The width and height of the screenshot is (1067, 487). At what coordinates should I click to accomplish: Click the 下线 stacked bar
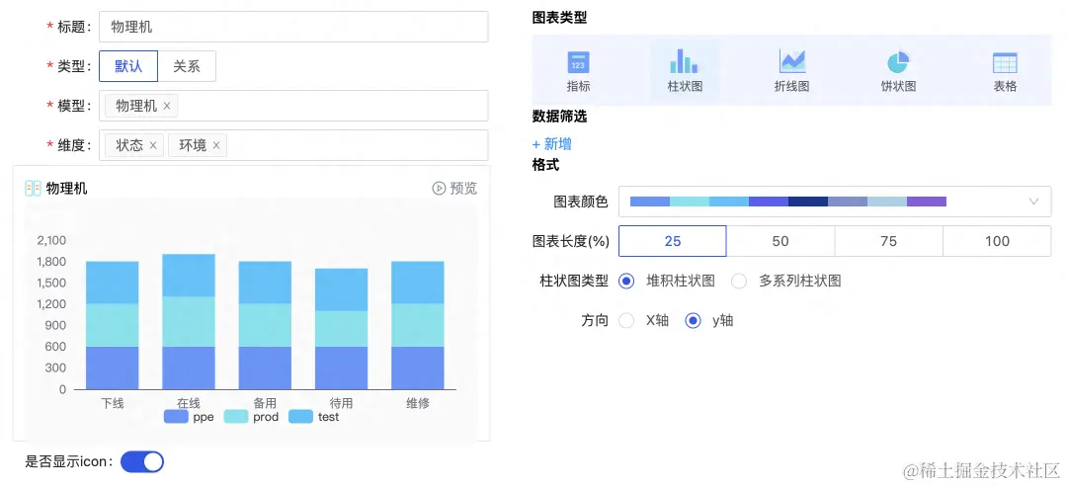[113, 325]
